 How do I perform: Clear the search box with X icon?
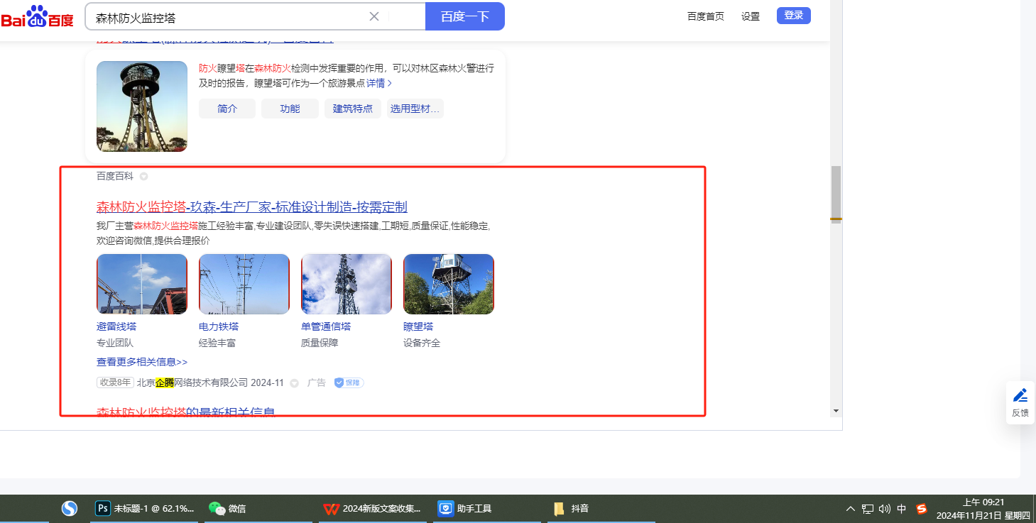pos(374,16)
